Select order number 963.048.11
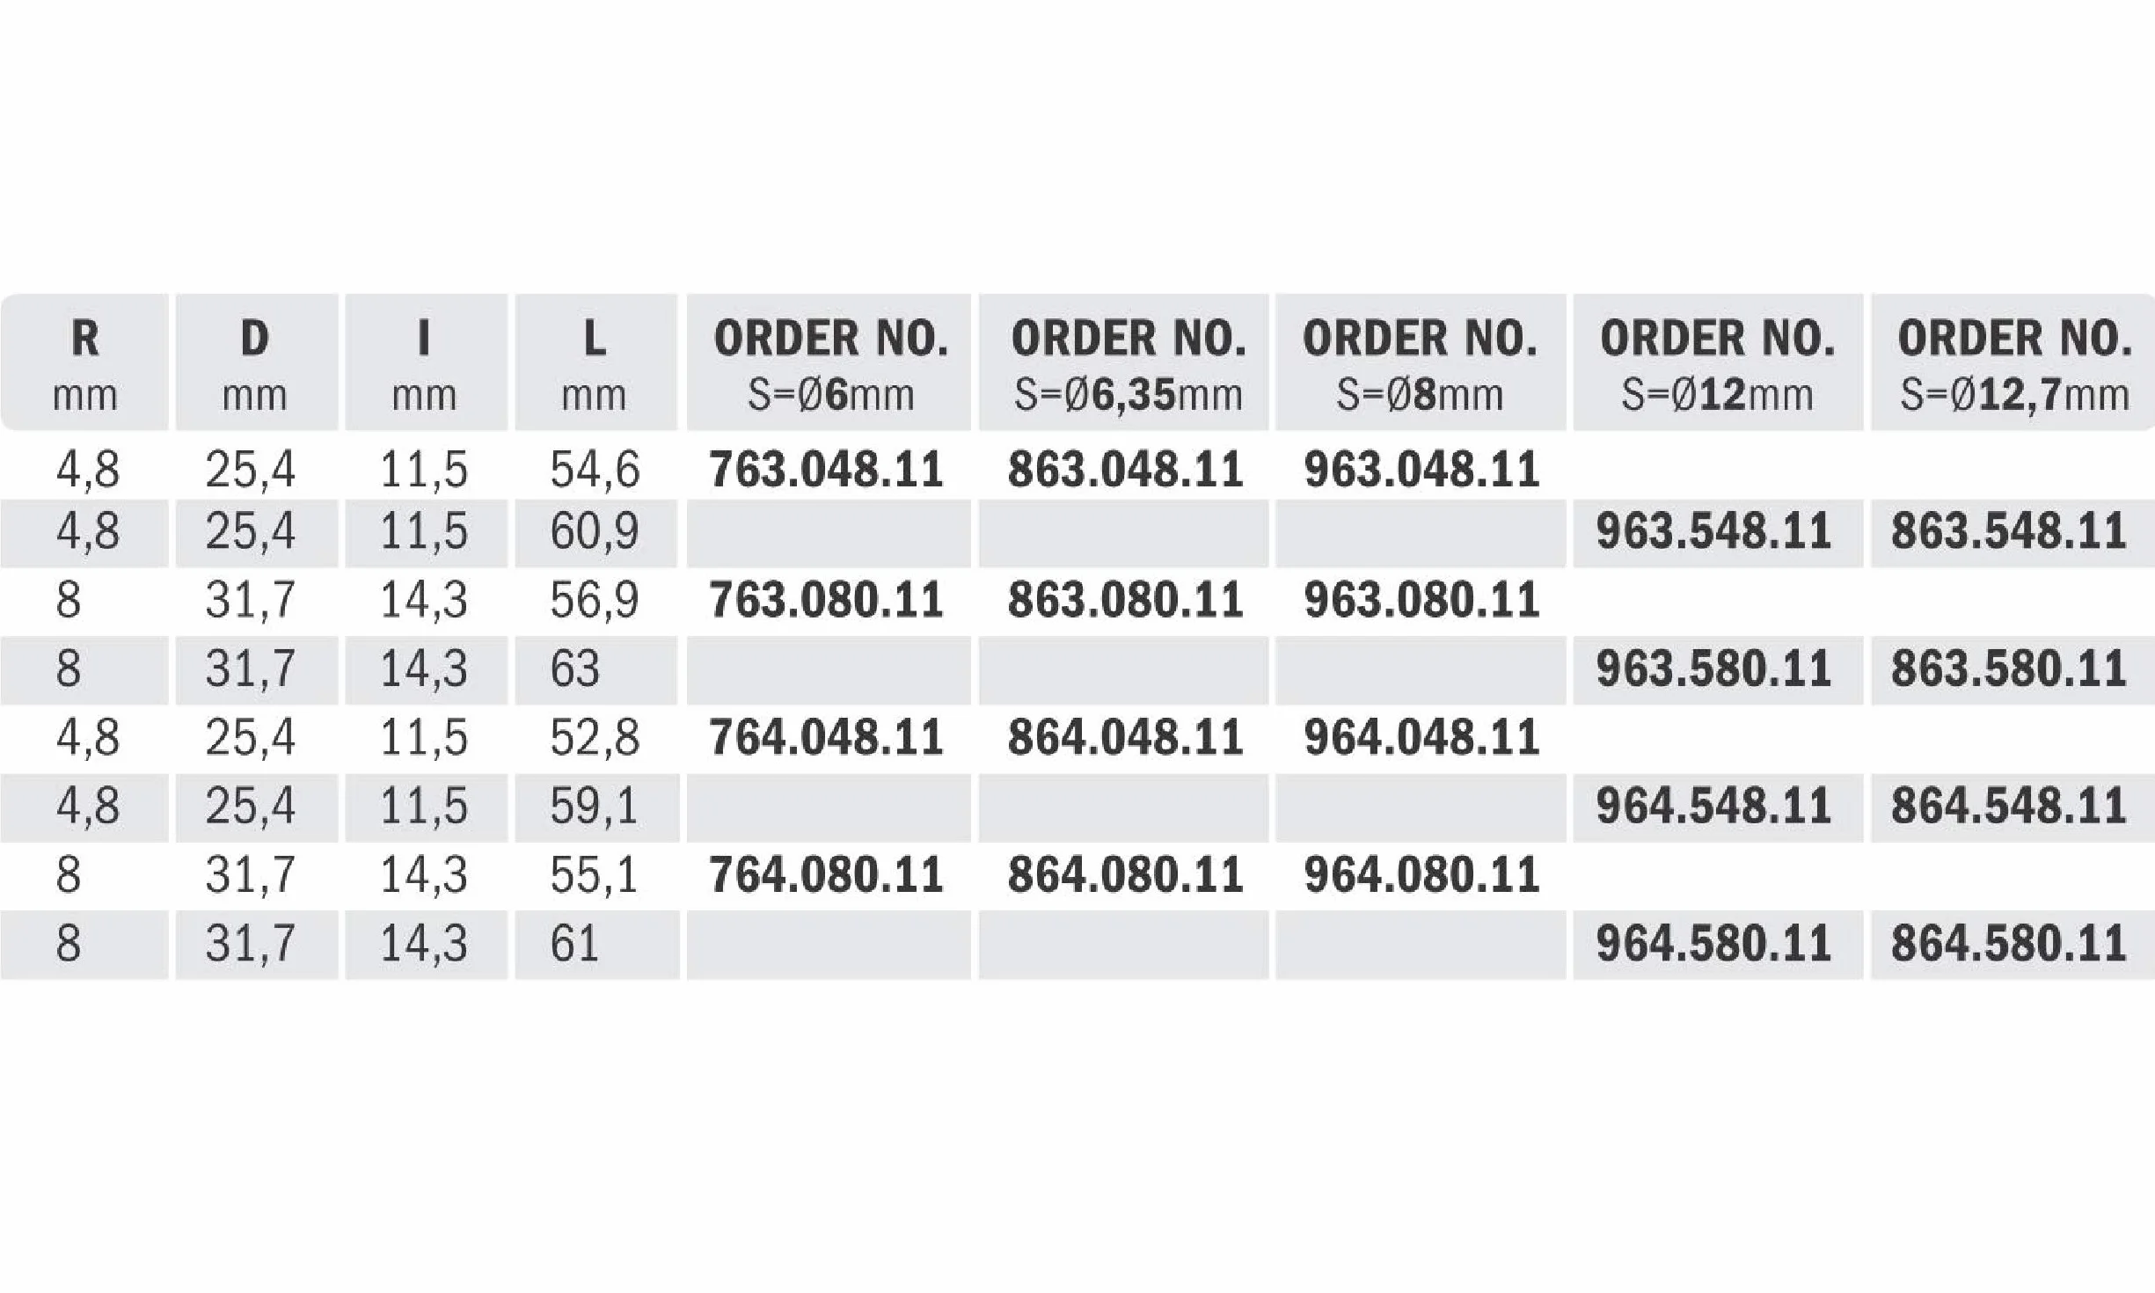Image resolution: width=2155 pixels, height=1293 pixels. pyautogui.click(x=1421, y=469)
